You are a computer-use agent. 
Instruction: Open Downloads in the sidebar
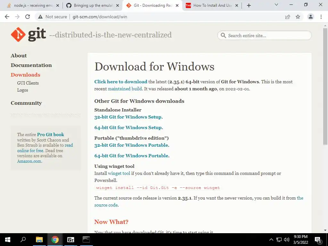coord(25,75)
